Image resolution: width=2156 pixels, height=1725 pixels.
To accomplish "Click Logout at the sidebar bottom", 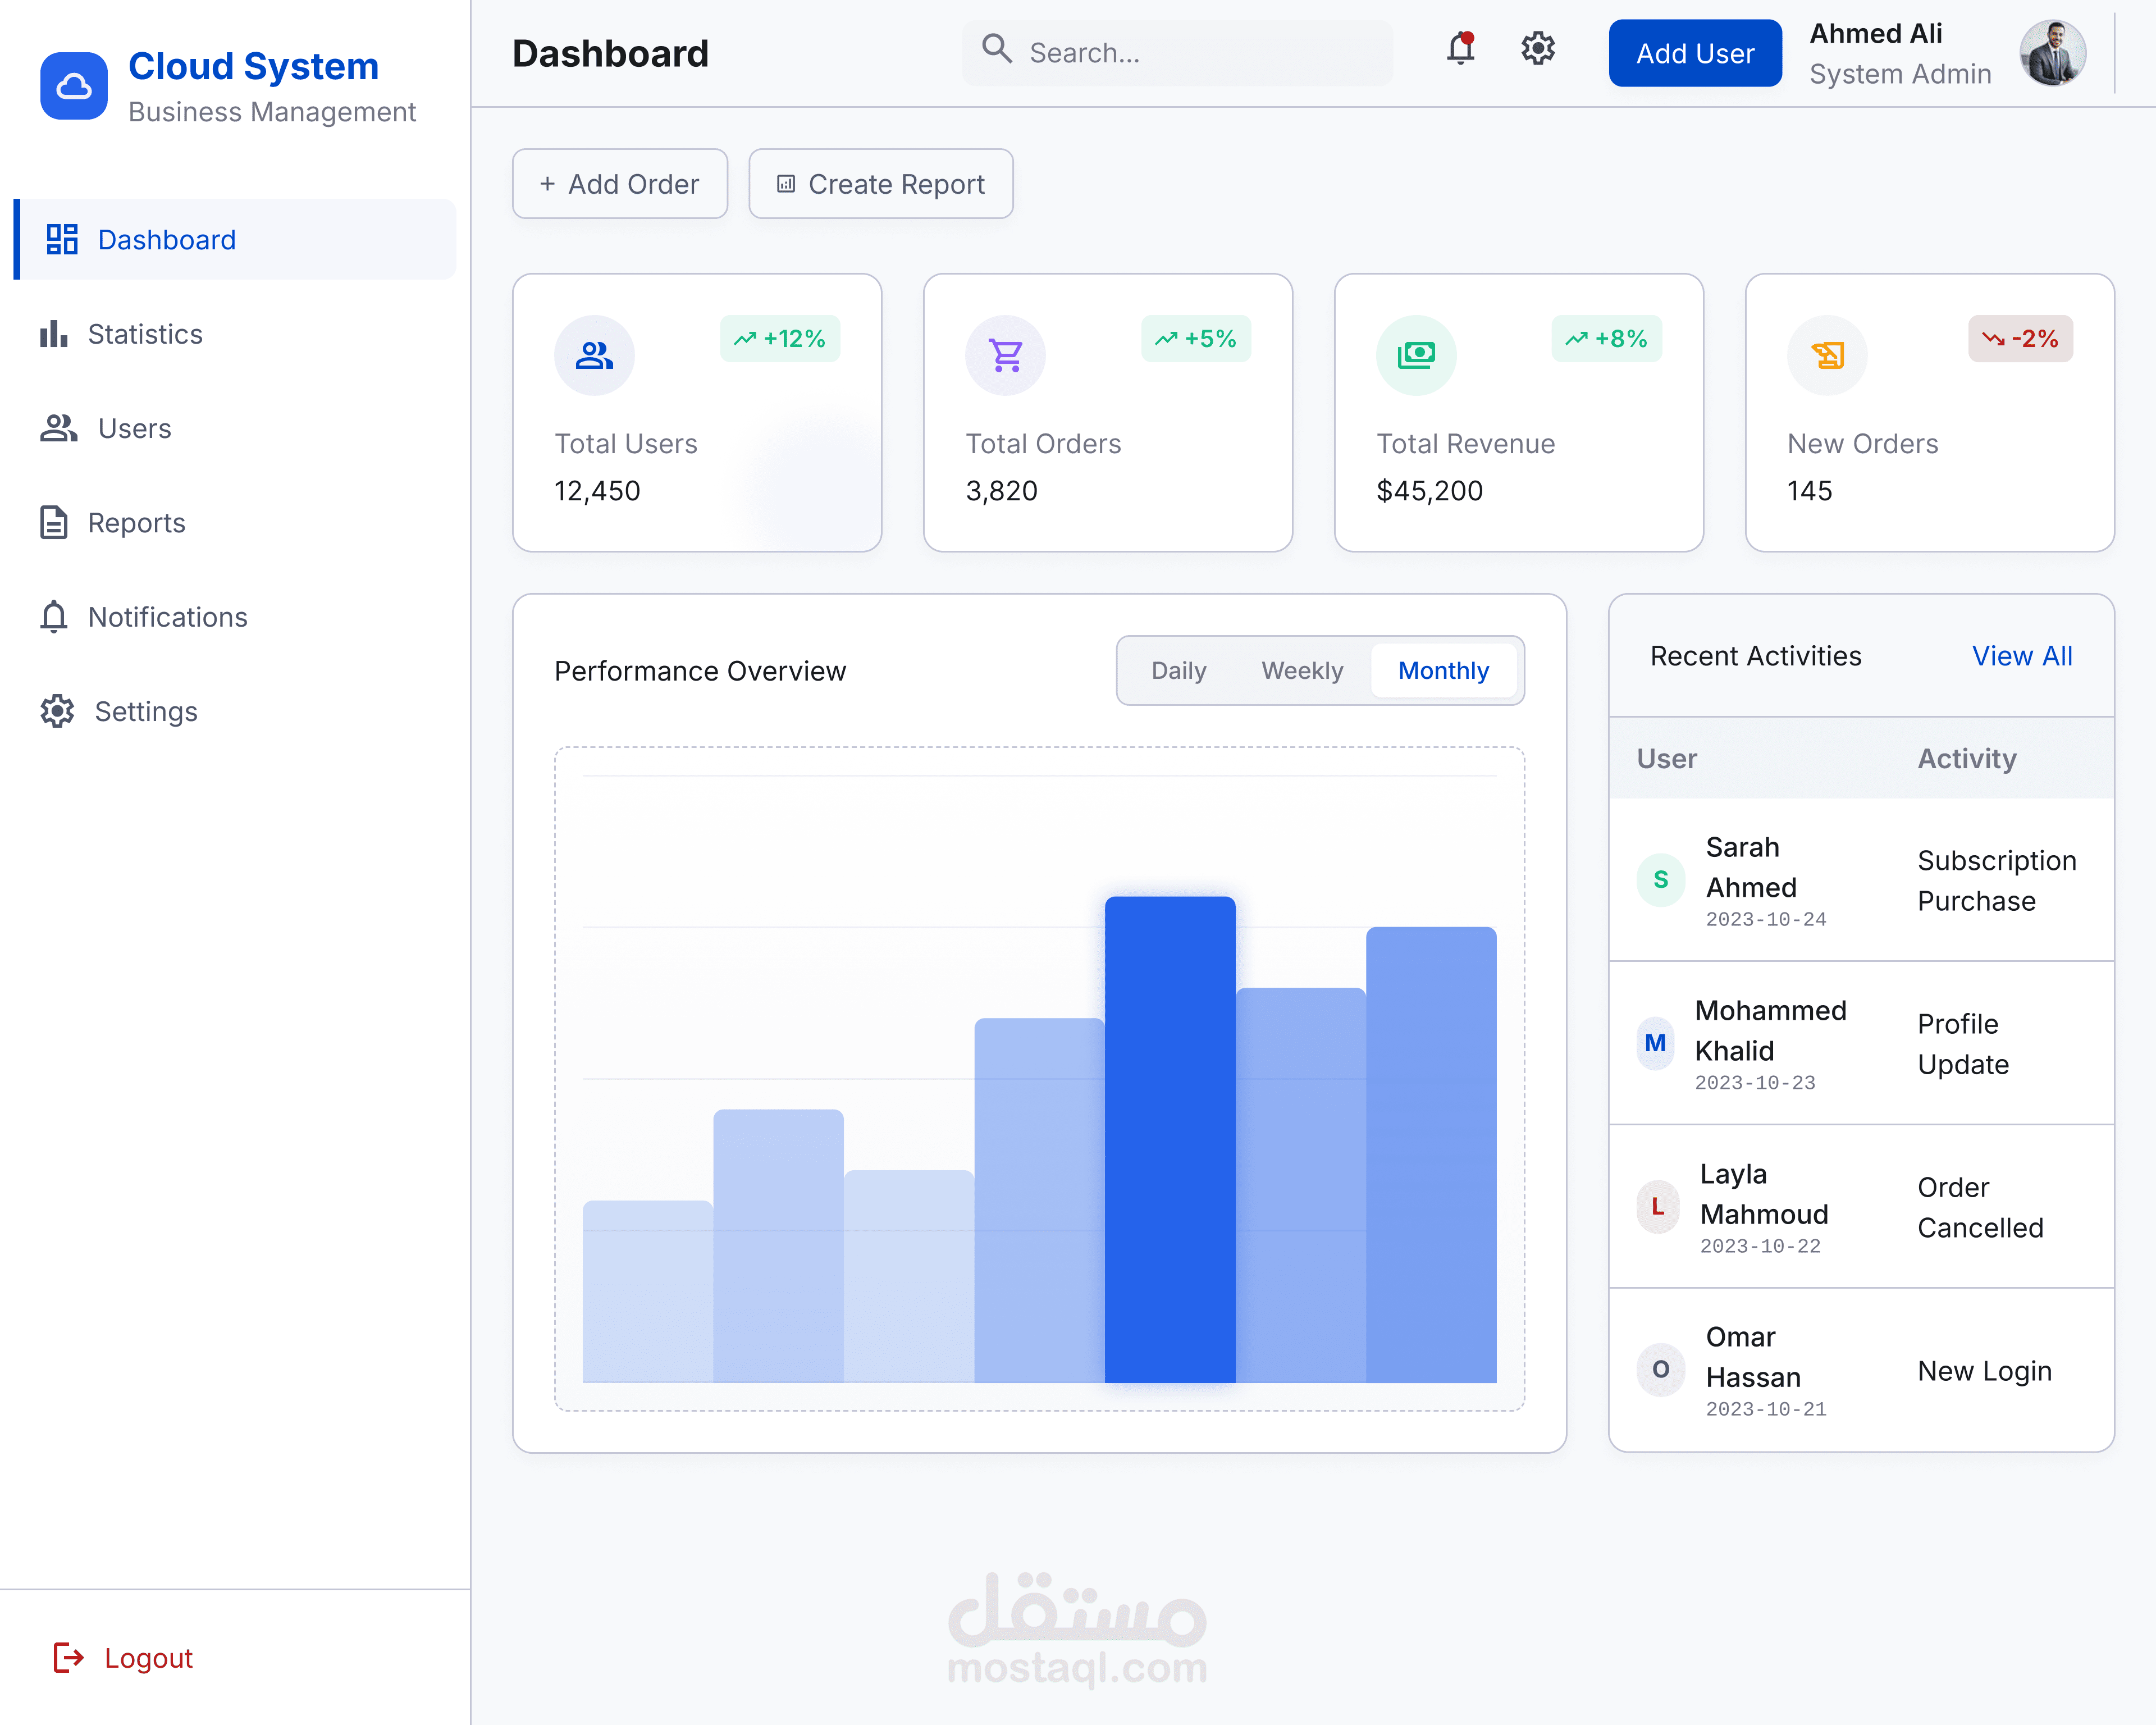I will 123,1657.
